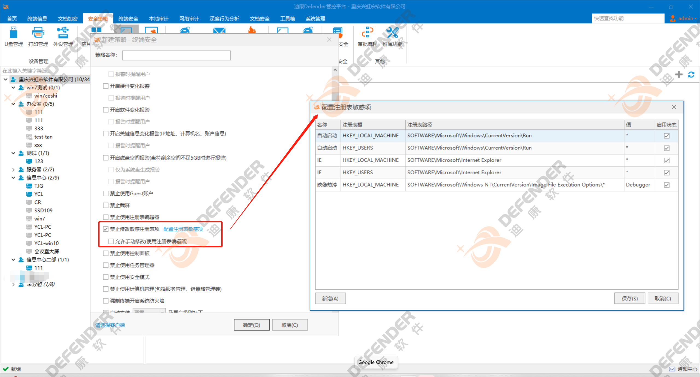Collapse the 测试 group
The width and height of the screenshot is (700, 377).
click(x=13, y=153)
